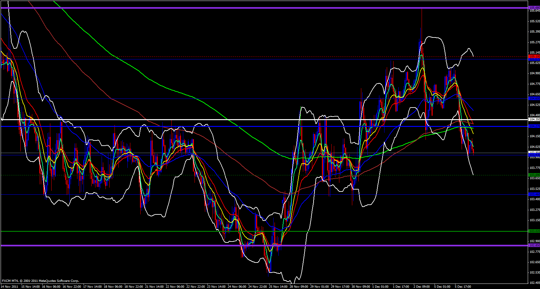Click the blue 104.600 price label

coord(534,98)
